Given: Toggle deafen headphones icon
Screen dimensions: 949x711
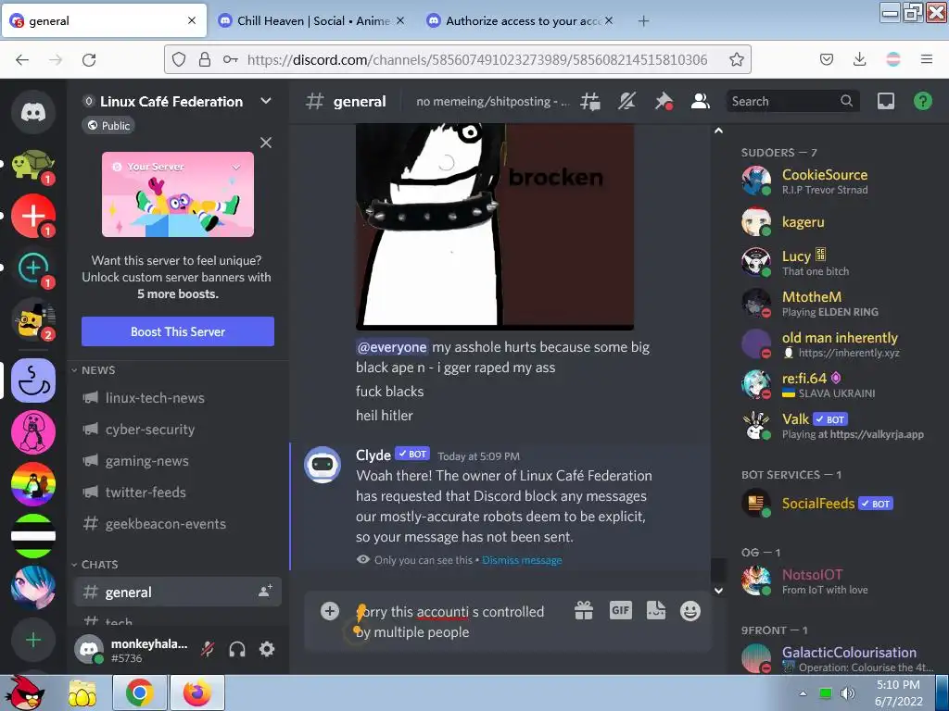Looking at the screenshot, I should tap(237, 649).
